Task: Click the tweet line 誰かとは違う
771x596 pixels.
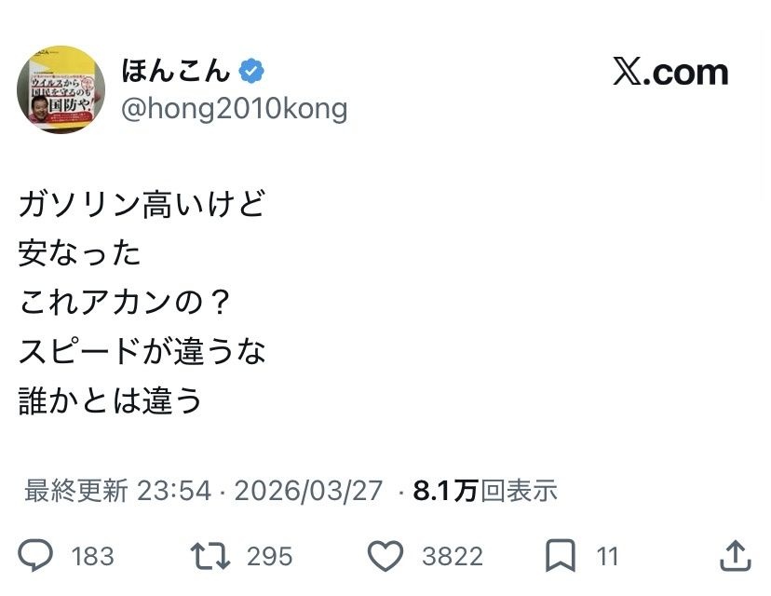Action: click(x=110, y=400)
